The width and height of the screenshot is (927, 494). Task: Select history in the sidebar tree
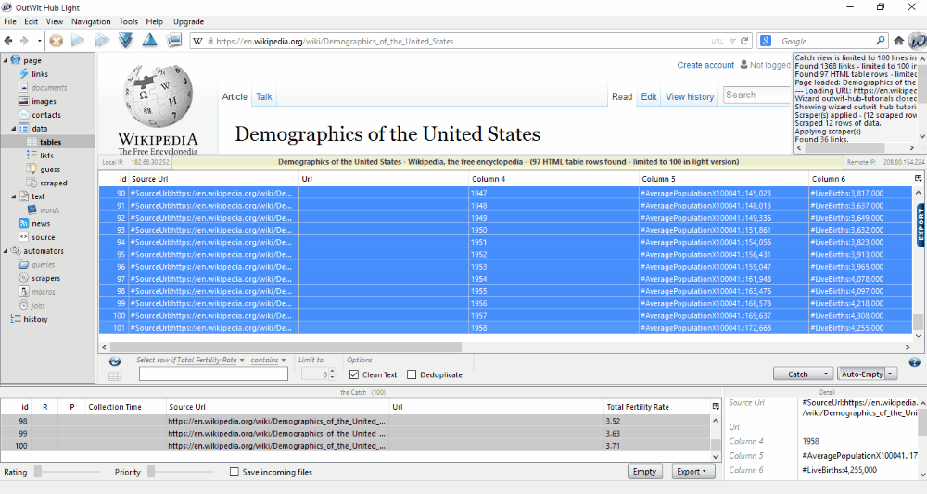click(x=35, y=319)
